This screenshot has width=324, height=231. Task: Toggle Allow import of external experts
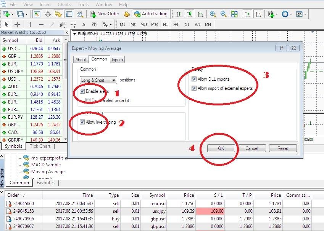(x=194, y=88)
